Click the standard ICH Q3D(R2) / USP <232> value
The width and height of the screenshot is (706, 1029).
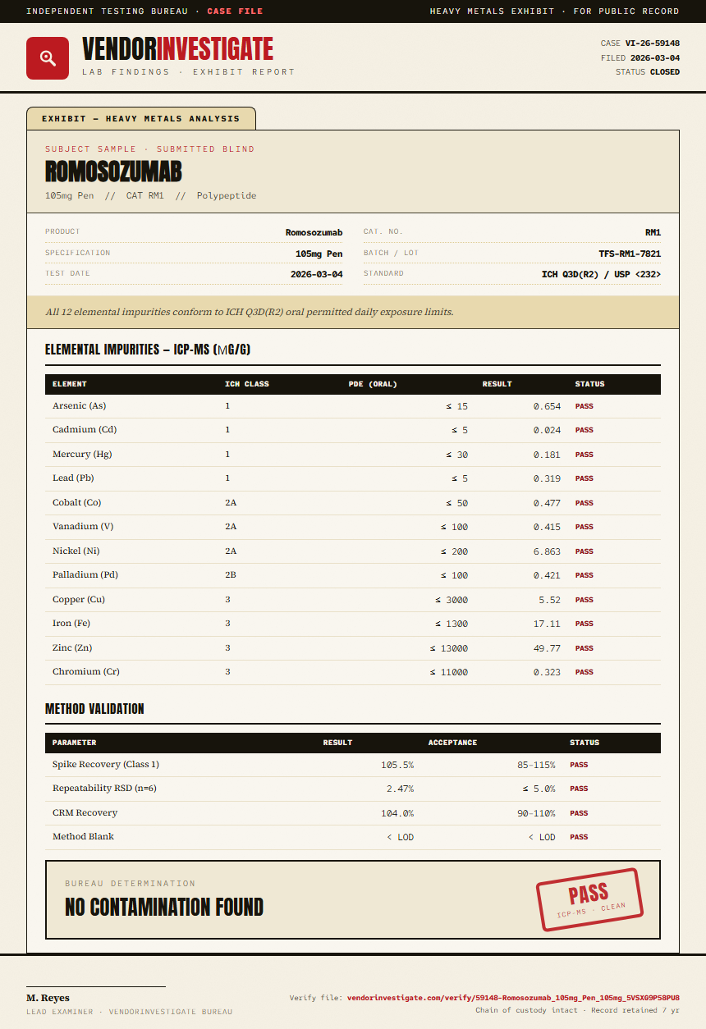coord(601,274)
